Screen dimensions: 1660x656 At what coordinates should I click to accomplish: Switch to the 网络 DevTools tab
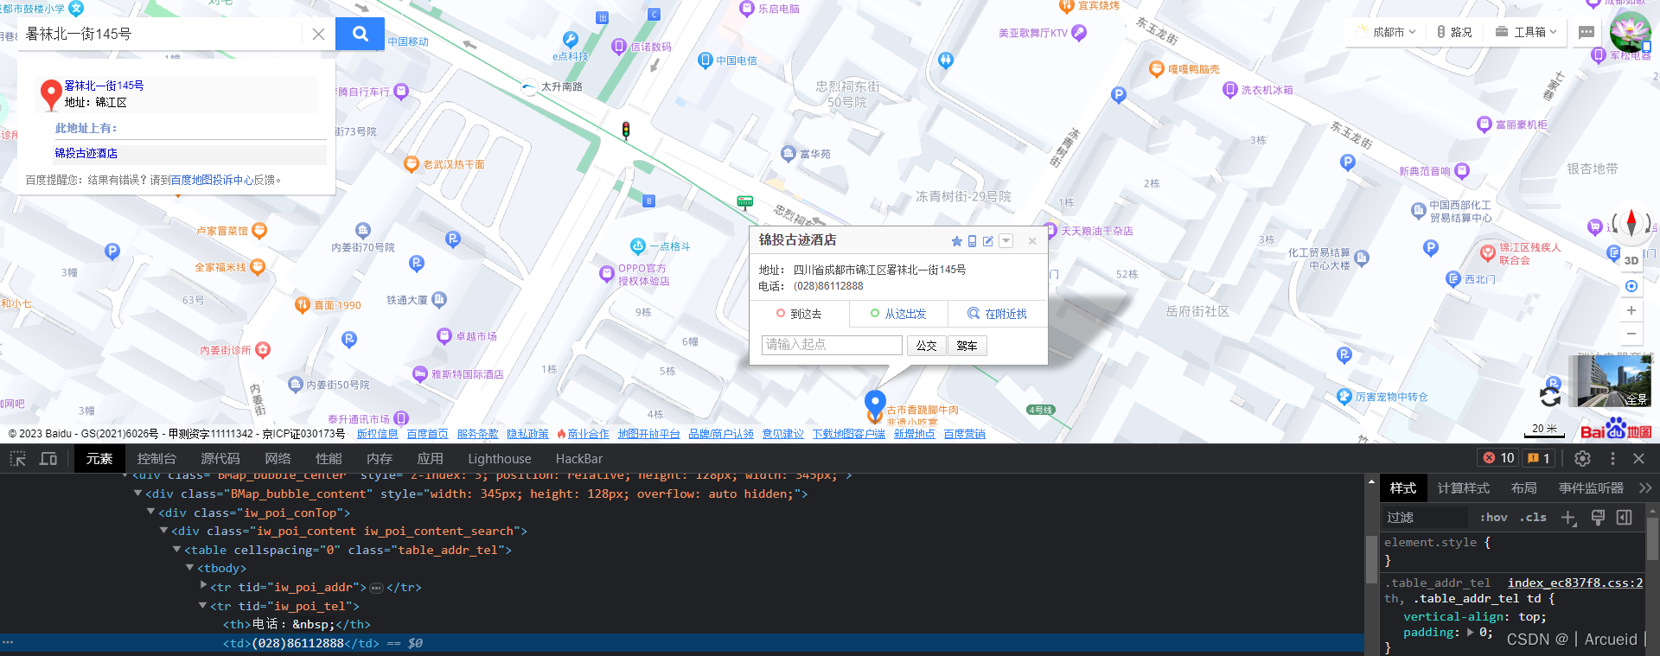(x=278, y=458)
